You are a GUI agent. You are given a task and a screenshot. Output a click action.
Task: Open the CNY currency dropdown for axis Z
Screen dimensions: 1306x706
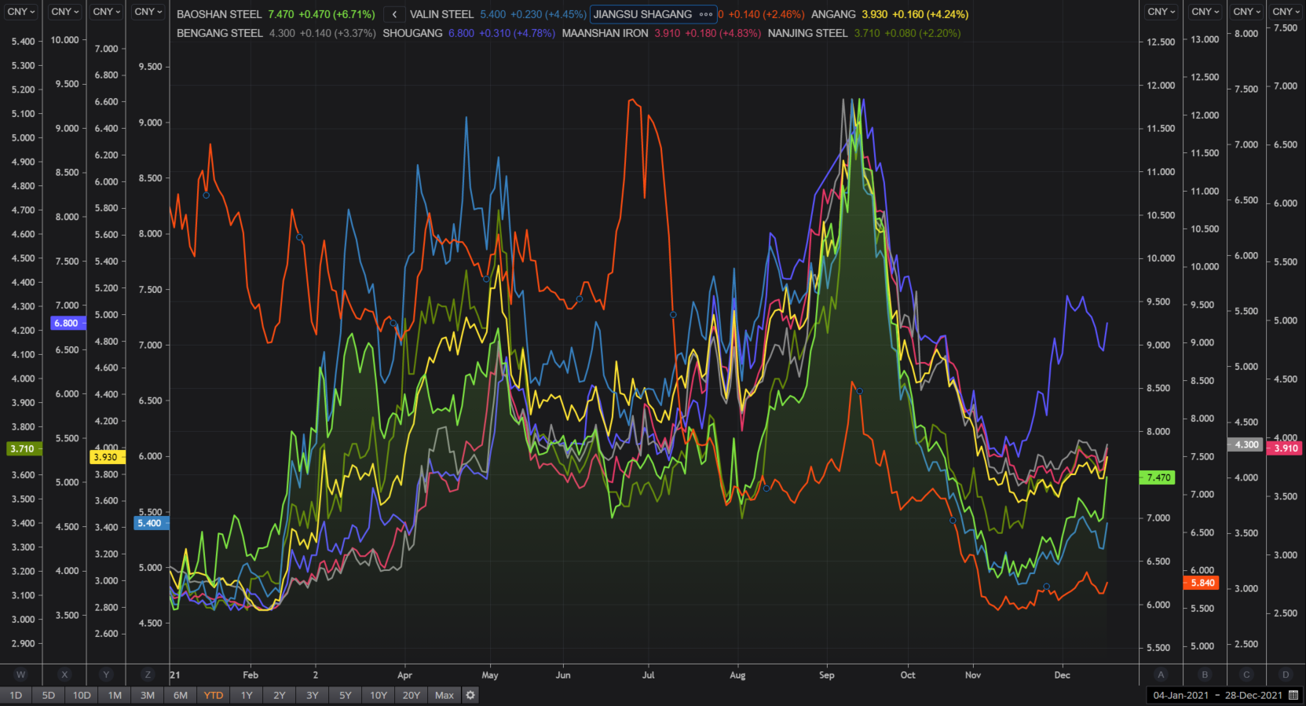pos(148,12)
